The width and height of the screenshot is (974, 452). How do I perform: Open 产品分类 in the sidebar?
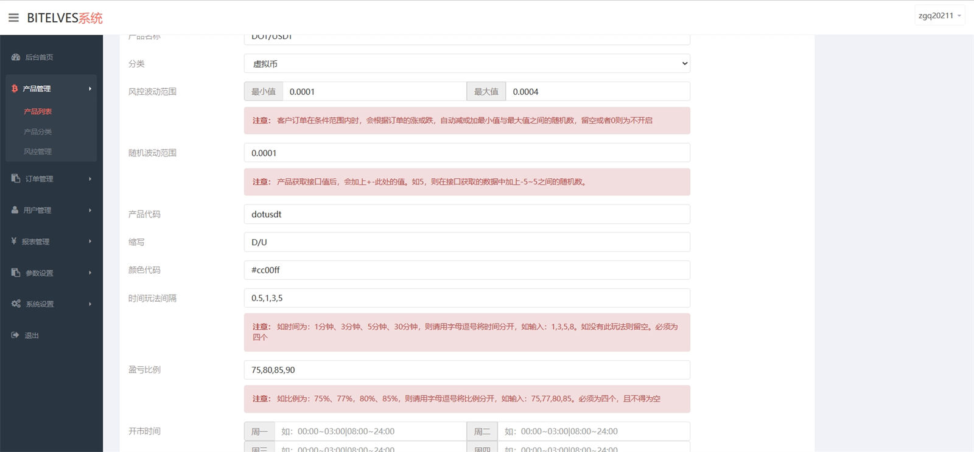point(38,132)
